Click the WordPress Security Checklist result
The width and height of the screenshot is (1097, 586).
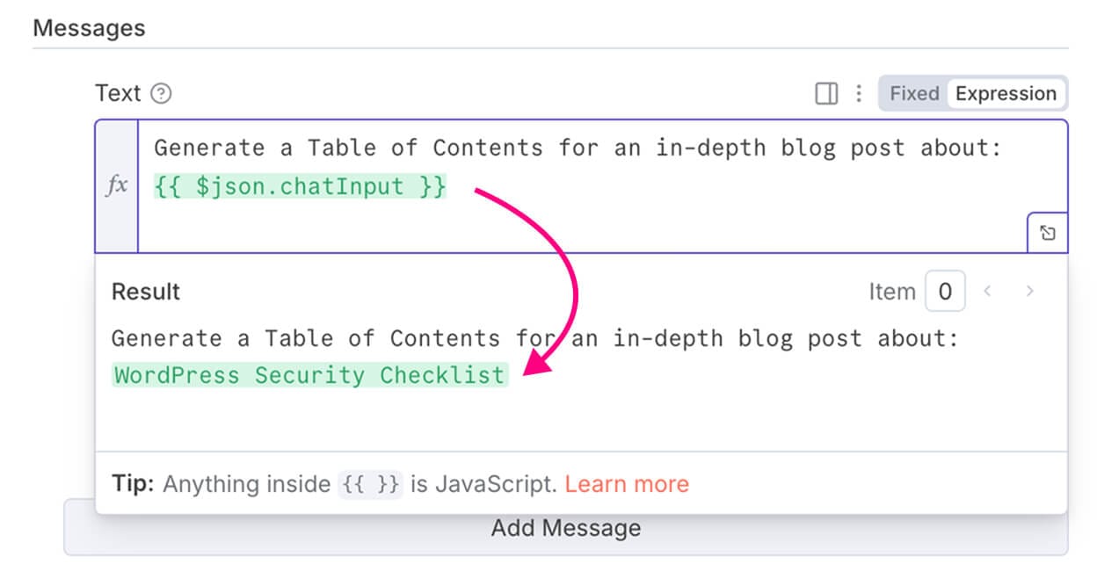point(310,375)
